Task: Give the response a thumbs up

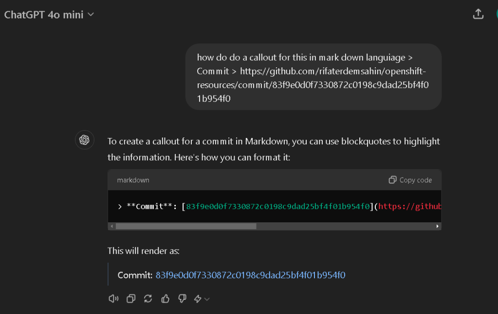Action: click(165, 299)
